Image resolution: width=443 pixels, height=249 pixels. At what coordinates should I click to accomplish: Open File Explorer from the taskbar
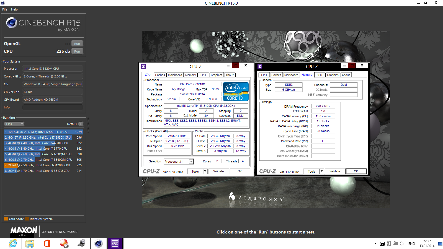tap(30, 243)
